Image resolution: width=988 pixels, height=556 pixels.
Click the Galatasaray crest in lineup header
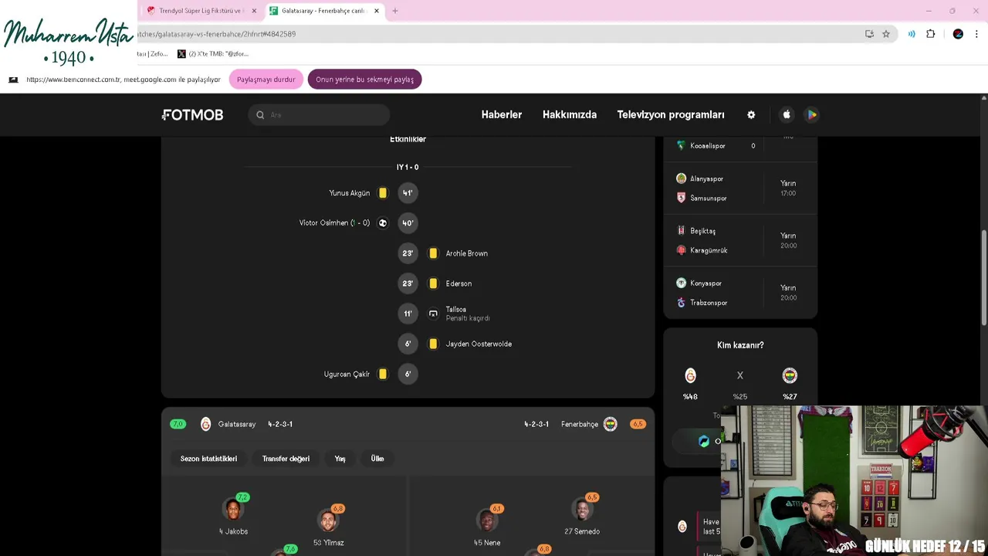pos(205,424)
